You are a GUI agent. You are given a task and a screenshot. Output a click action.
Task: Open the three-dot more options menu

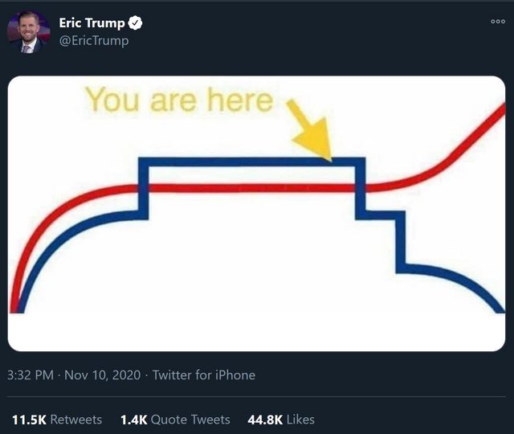[498, 23]
